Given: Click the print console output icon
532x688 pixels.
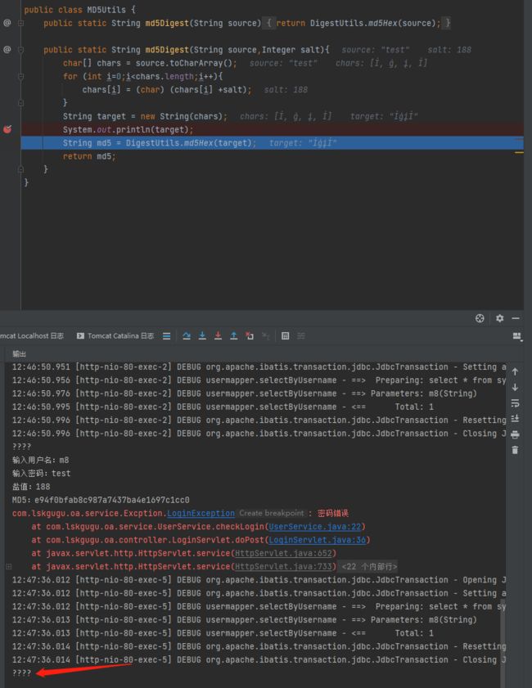Looking at the screenshot, I should tap(515, 434).
